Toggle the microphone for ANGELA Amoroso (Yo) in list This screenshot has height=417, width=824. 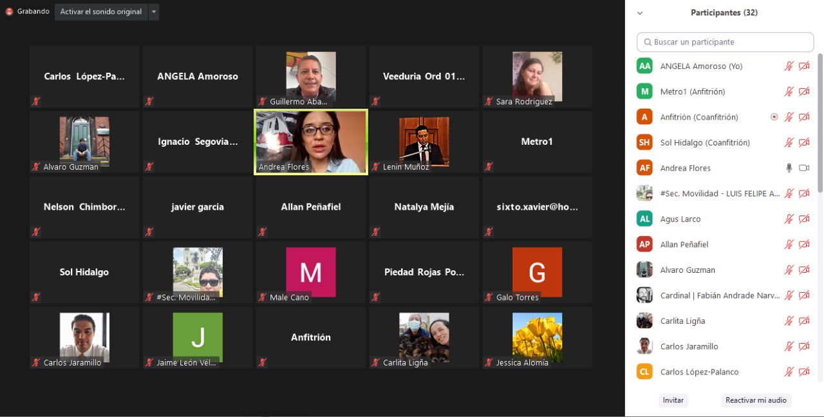point(789,66)
